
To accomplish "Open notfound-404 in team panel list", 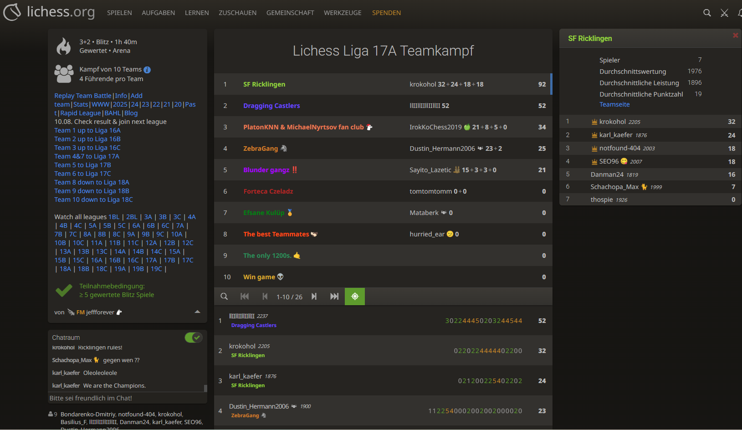I will [x=650, y=148].
